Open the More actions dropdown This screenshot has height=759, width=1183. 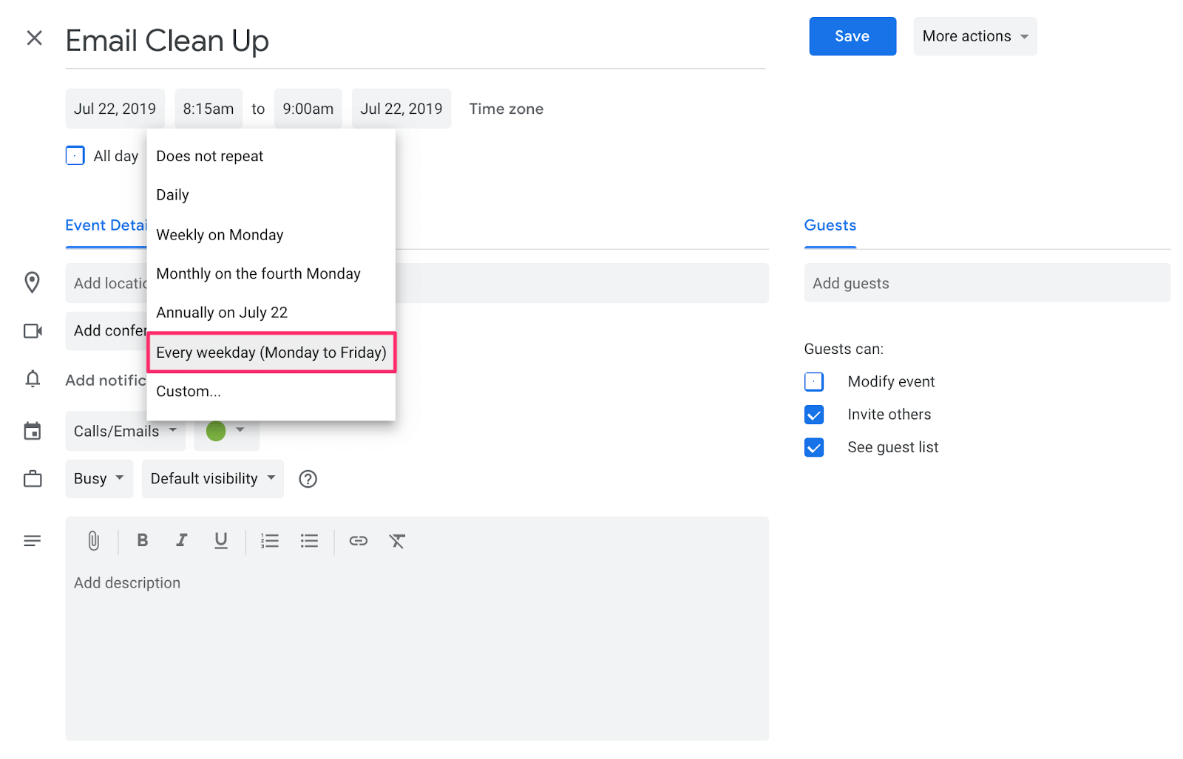click(x=974, y=36)
